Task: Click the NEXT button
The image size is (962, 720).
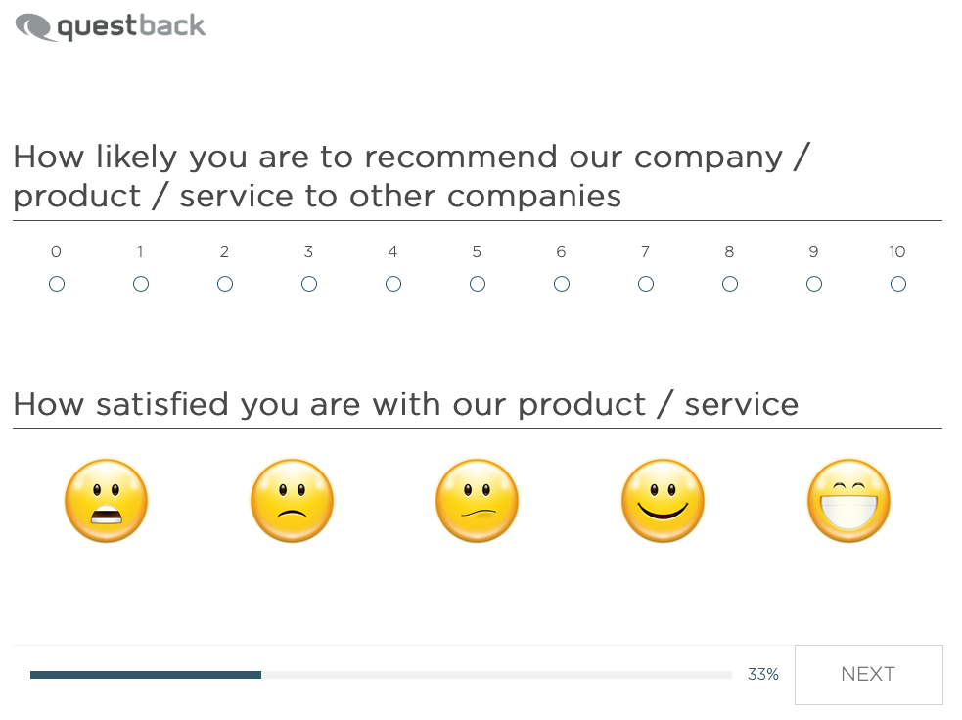Action: tap(869, 675)
